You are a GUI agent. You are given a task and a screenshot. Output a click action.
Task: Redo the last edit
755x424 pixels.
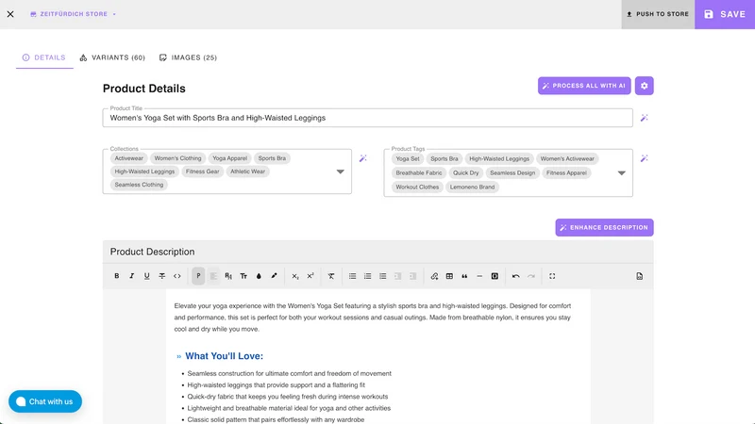point(531,276)
